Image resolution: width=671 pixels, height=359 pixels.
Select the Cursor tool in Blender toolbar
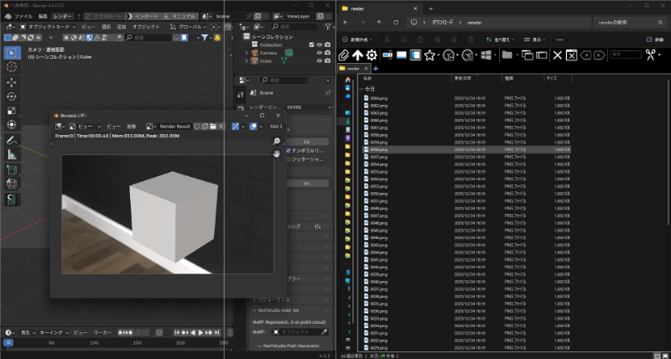[x=12, y=67]
